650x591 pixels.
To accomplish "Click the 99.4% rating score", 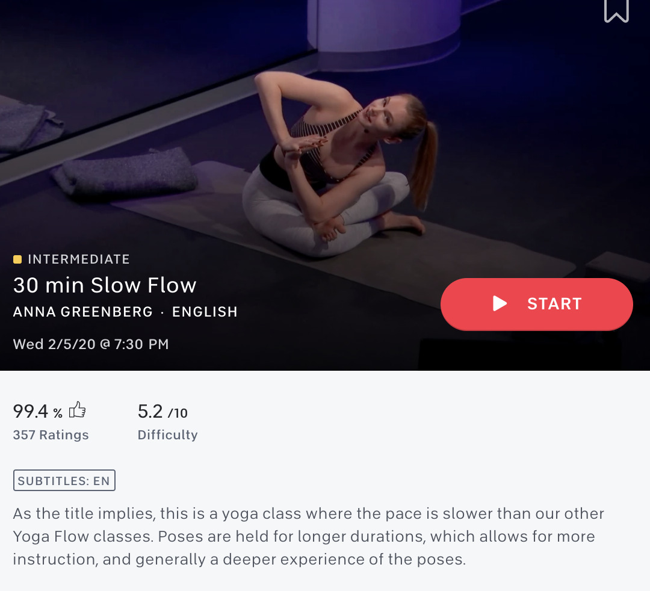I will [x=38, y=412].
